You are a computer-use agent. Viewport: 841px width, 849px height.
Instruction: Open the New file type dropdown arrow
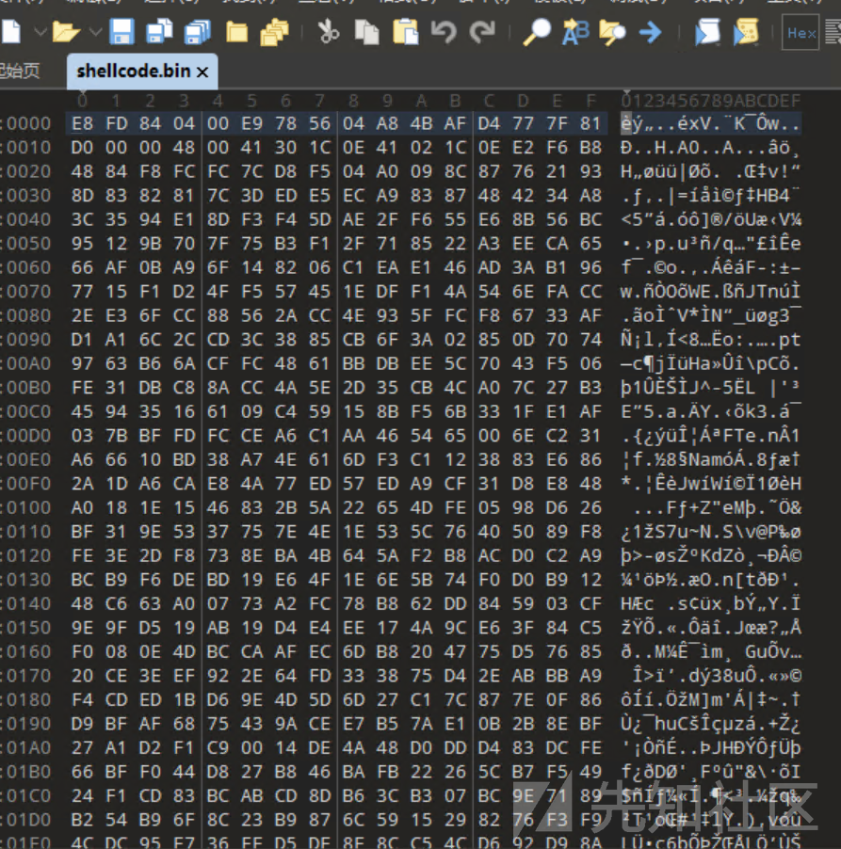(x=40, y=32)
